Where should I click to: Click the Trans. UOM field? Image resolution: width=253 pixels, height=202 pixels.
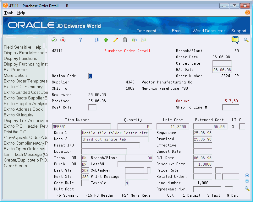point(84,158)
